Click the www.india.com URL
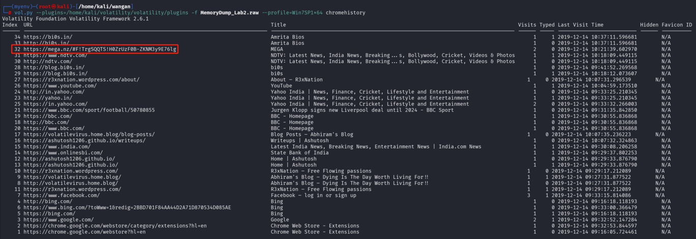Image resolution: width=696 pixels, height=239 pixels. [57, 147]
